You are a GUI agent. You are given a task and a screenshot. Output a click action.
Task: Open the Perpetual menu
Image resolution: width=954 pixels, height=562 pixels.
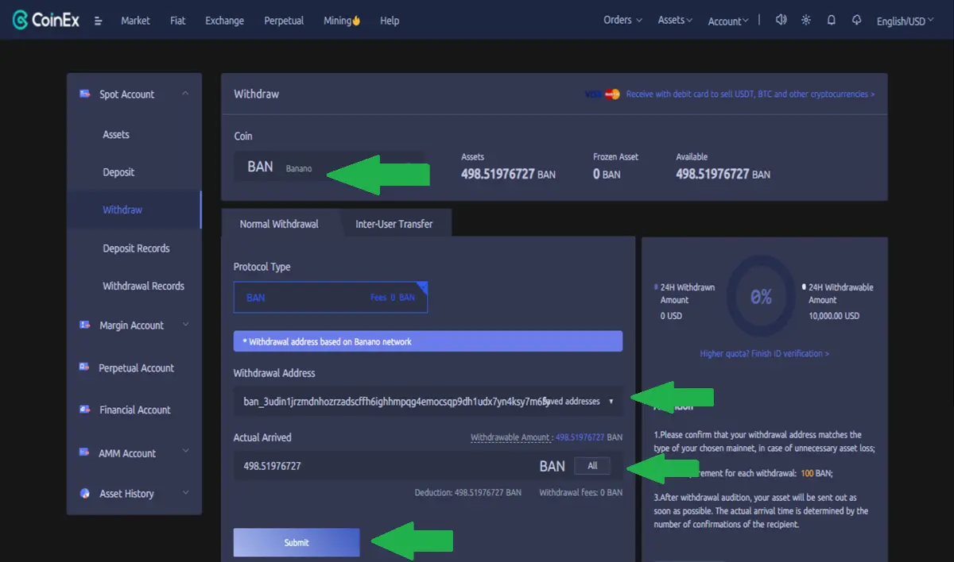coord(284,21)
